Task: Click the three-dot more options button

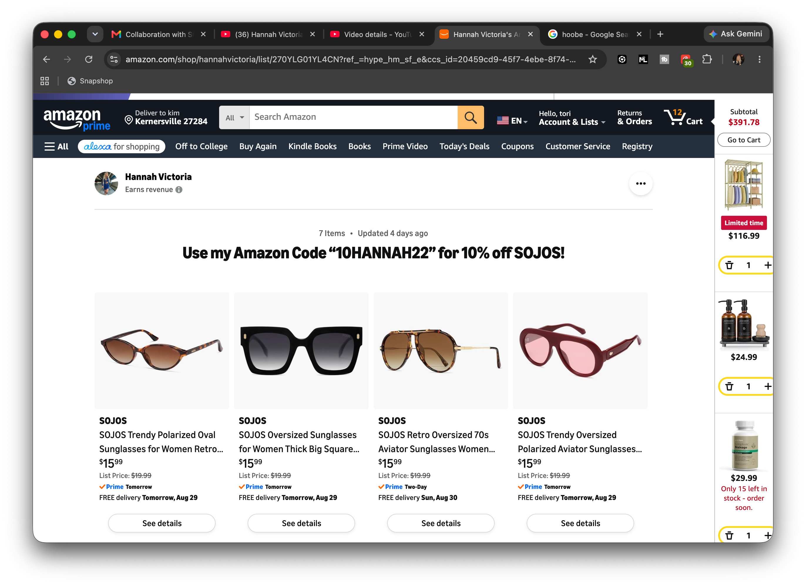Action: tap(640, 183)
